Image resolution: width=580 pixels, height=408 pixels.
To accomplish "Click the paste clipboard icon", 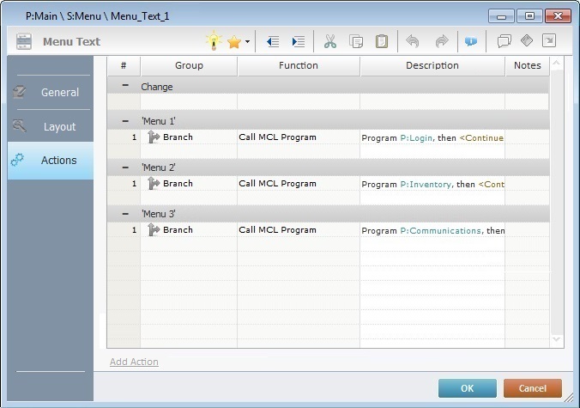I will pyautogui.click(x=382, y=41).
